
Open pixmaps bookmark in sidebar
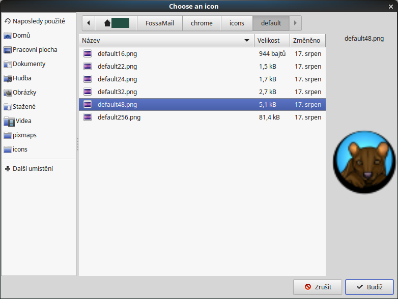[39, 135]
